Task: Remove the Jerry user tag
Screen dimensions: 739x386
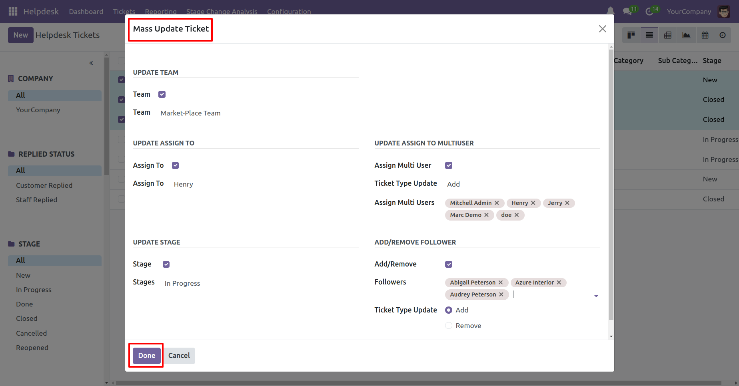Action: click(567, 203)
